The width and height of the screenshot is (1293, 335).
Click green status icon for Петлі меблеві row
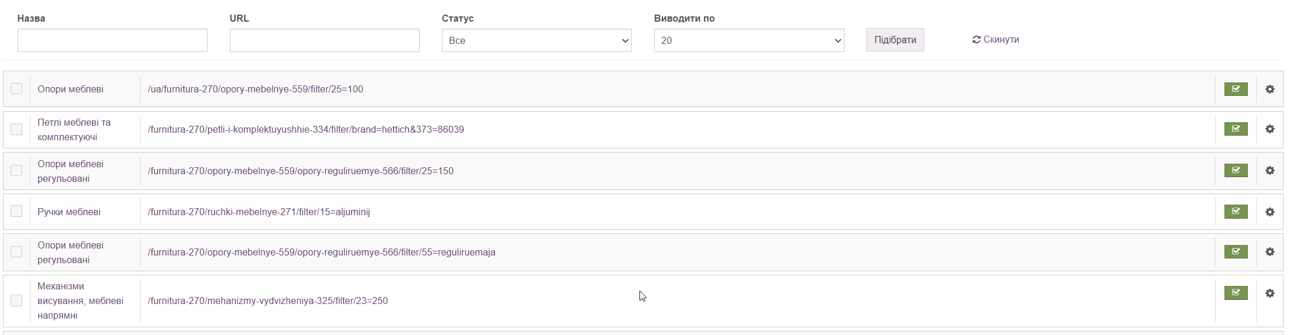pos(1236,129)
